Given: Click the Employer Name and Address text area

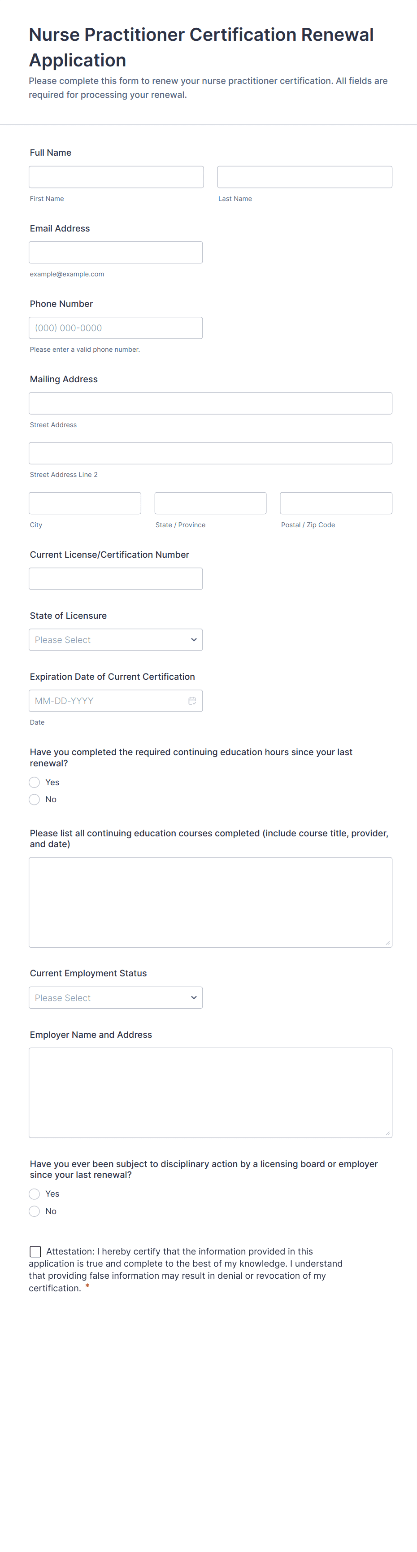Looking at the screenshot, I should 211,1092.
